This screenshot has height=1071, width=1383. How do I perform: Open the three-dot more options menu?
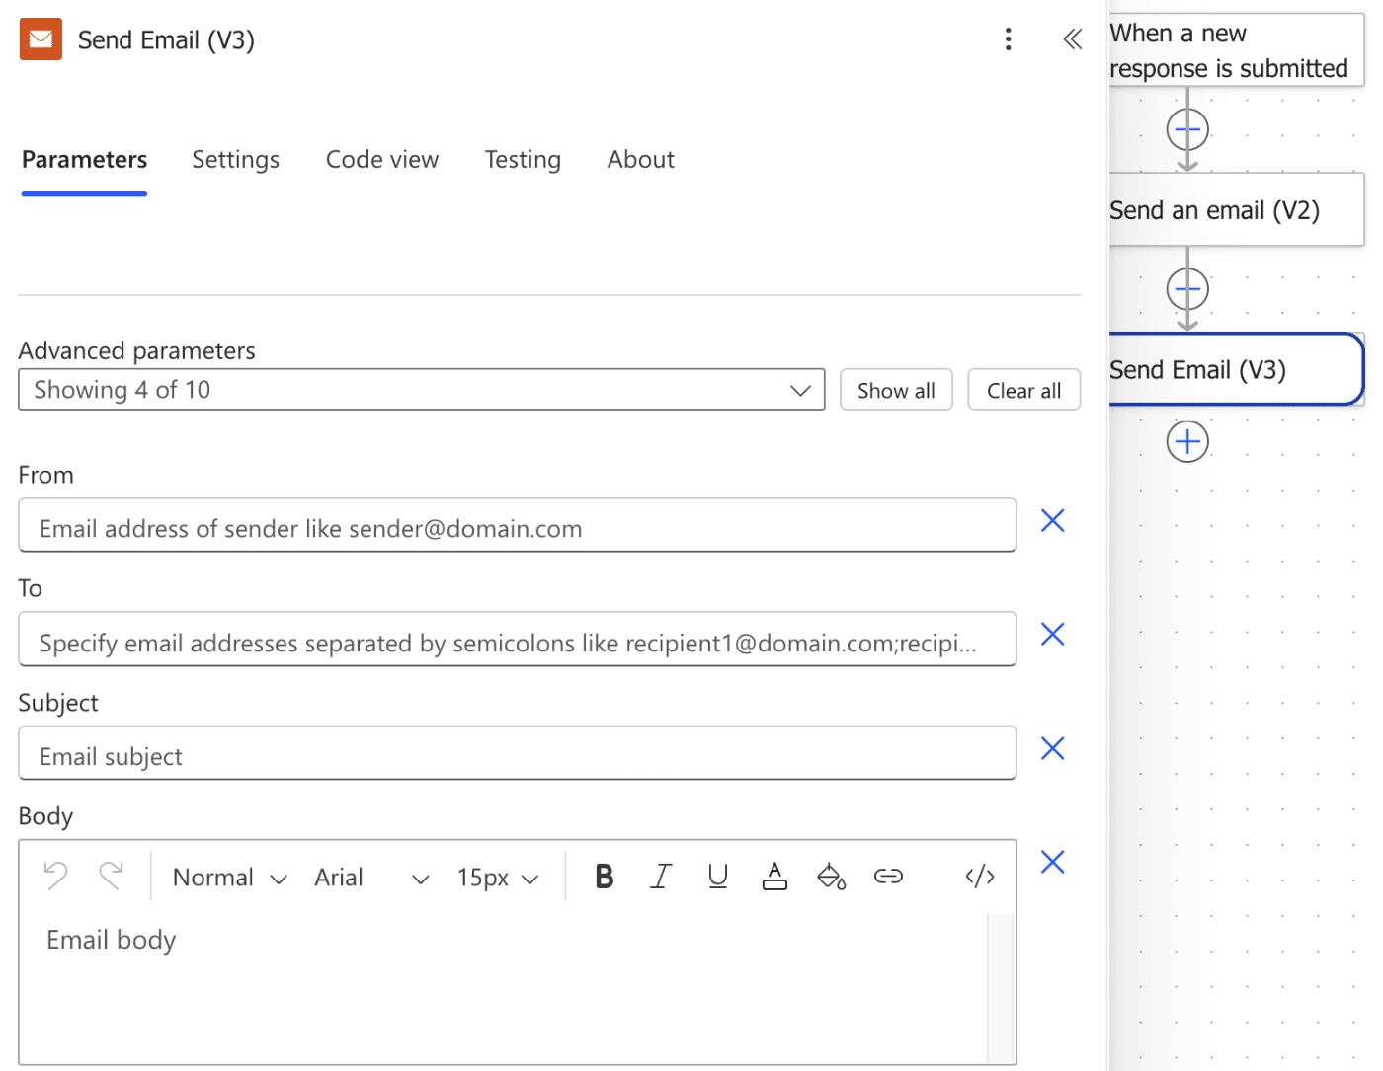click(1008, 39)
